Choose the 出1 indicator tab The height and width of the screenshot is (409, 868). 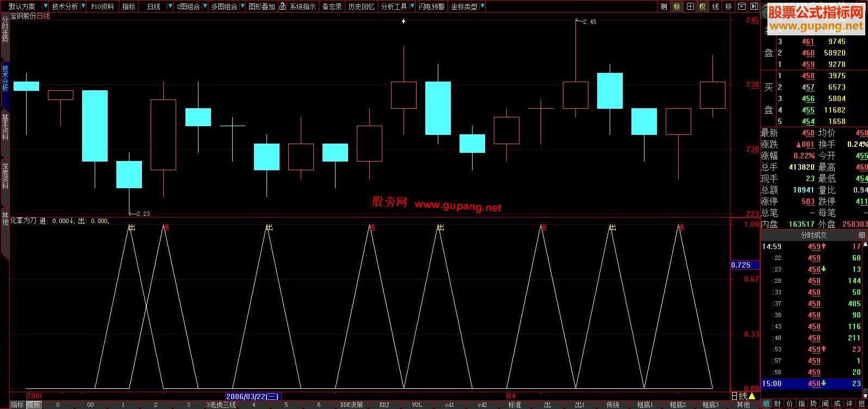(580, 405)
